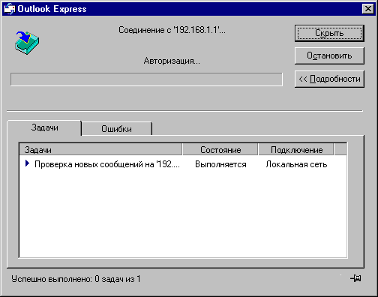This screenshot has height=297, width=378.
Task: Click the Задачи column header
Action: 100,150
